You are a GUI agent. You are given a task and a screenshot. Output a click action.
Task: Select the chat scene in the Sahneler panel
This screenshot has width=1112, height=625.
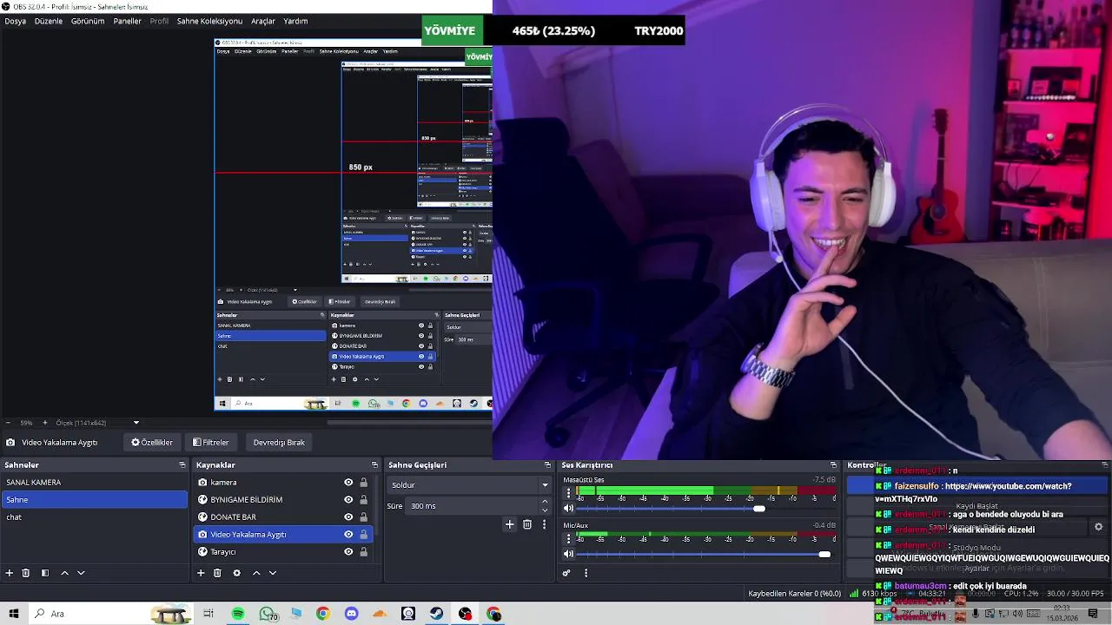[94, 517]
